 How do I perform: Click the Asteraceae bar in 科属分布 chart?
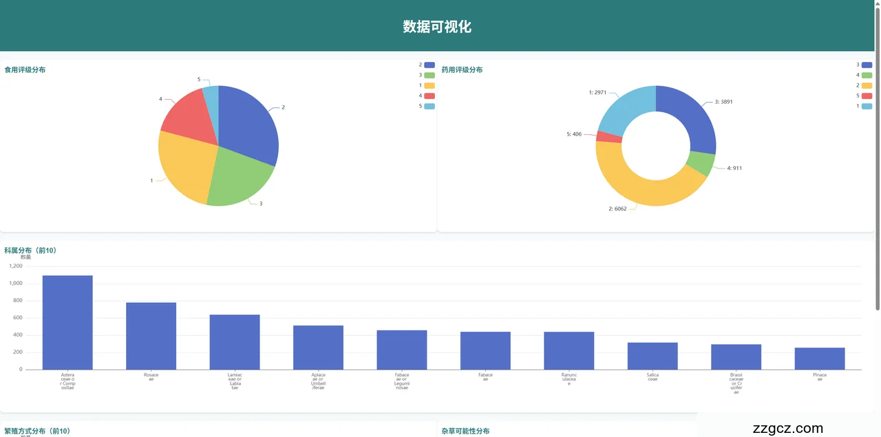pos(67,322)
